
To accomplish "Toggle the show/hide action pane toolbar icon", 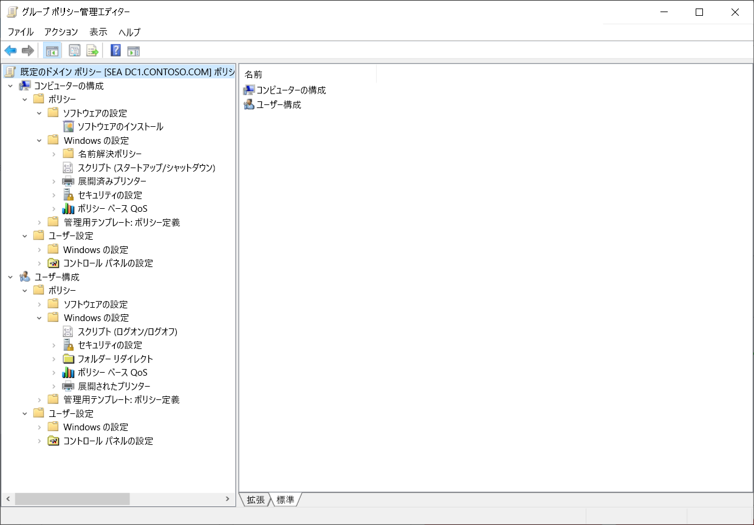I will 134,50.
